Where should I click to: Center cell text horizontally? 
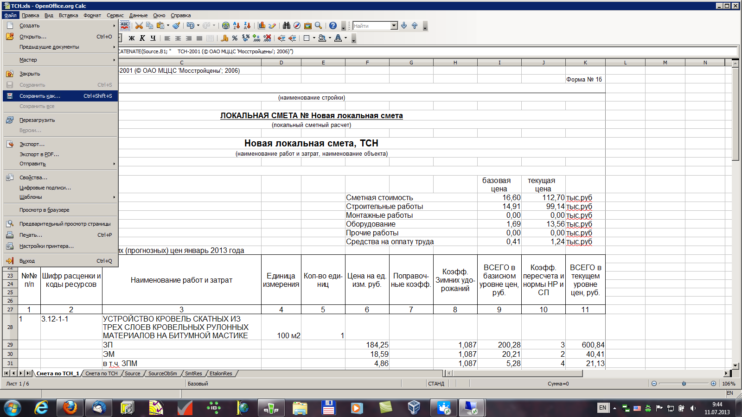pos(178,38)
